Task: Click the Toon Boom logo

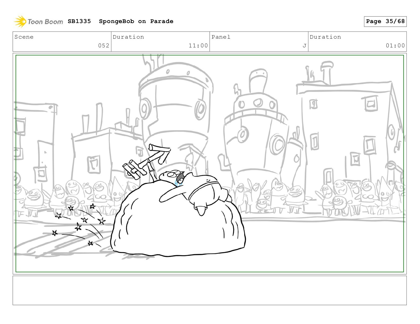Action: 38,21
